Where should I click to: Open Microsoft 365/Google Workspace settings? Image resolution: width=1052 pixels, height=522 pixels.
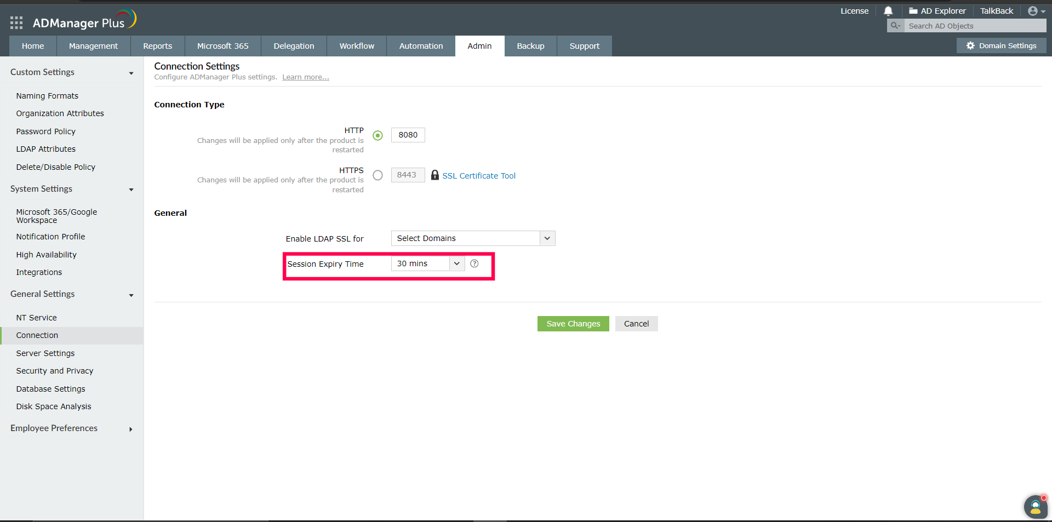[x=56, y=216]
